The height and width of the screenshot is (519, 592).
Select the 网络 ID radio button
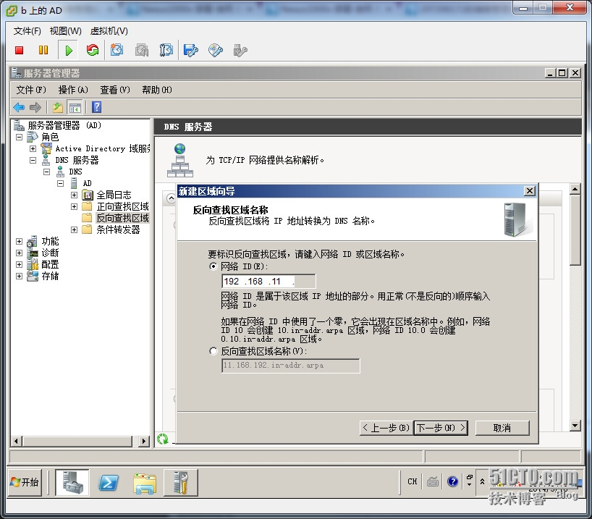pyautogui.click(x=213, y=266)
